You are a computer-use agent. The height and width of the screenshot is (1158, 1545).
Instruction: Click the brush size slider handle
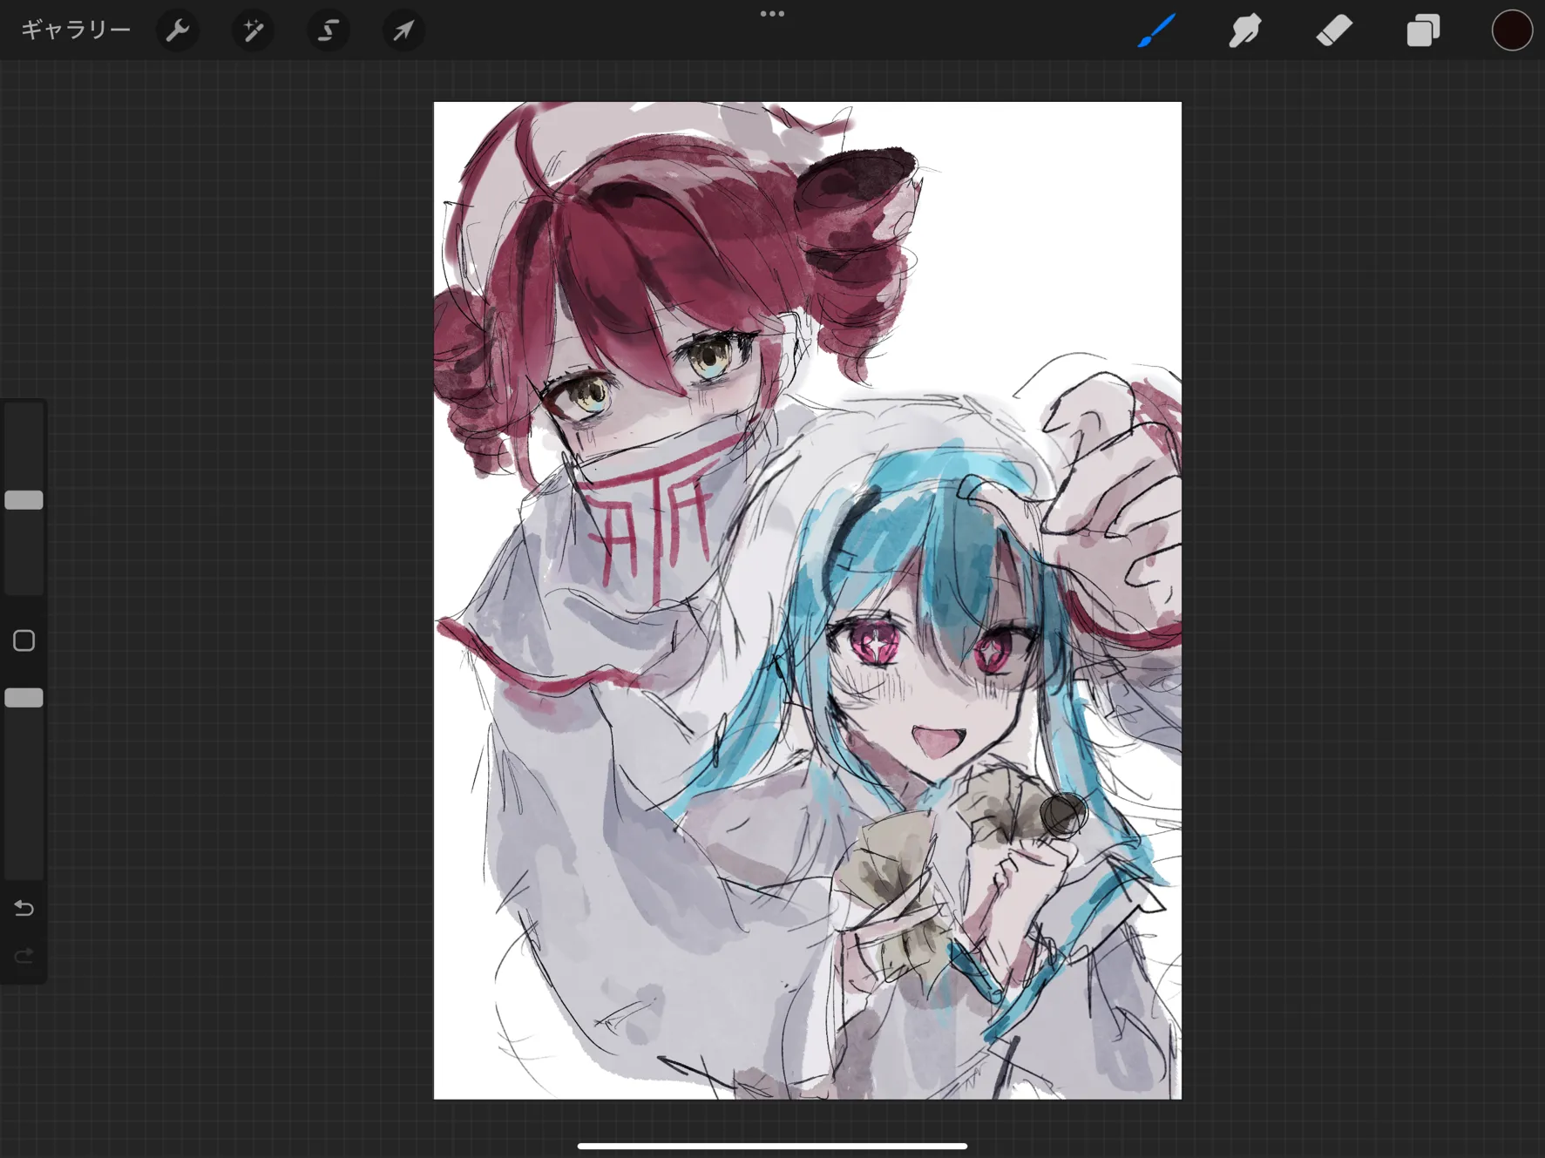tap(24, 500)
